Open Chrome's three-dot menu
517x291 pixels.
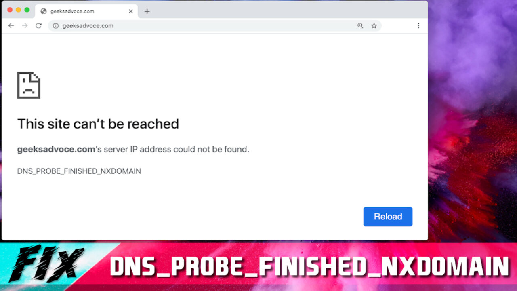point(418,26)
